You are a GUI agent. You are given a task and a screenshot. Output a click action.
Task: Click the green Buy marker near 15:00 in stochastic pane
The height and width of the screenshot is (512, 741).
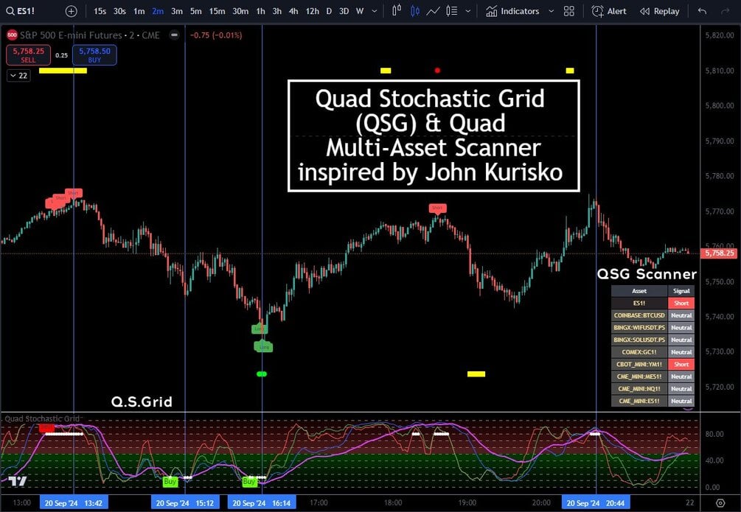[x=170, y=481]
